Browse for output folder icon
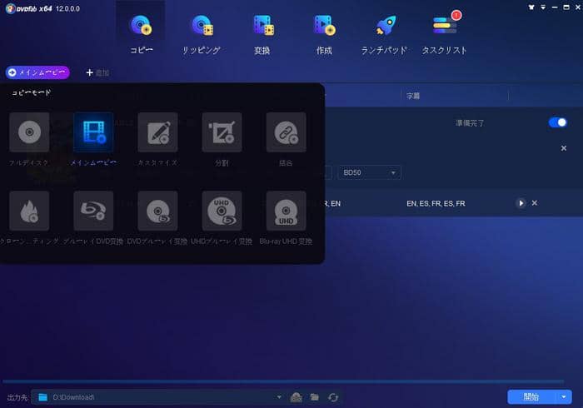Image resolution: width=583 pixels, height=408 pixels. click(x=315, y=397)
